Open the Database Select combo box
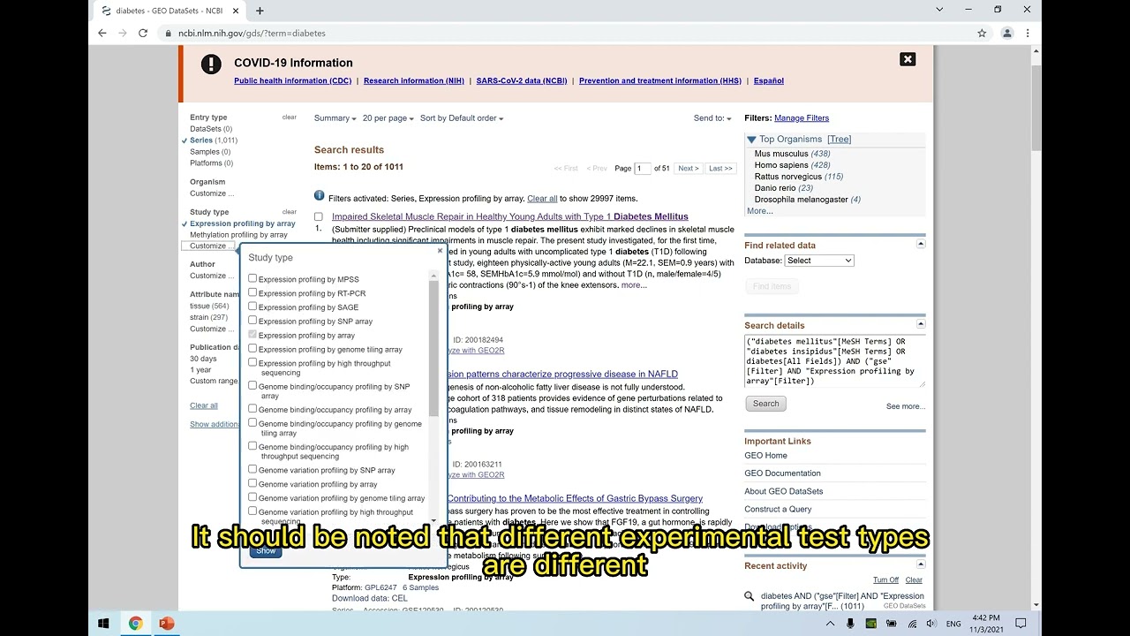This screenshot has height=636, width=1130. pos(819,261)
